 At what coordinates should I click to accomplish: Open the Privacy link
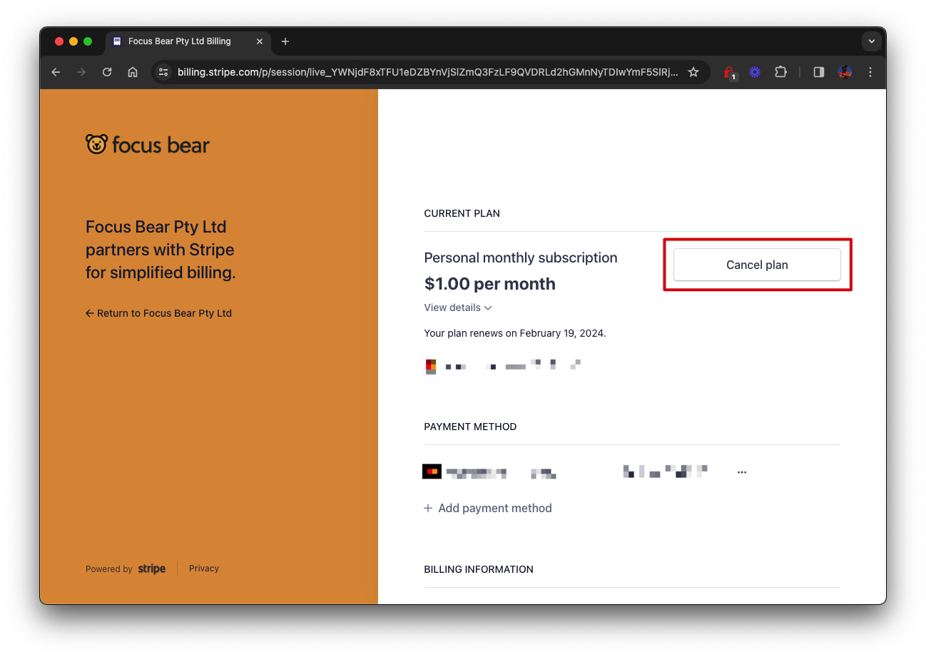coord(204,569)
